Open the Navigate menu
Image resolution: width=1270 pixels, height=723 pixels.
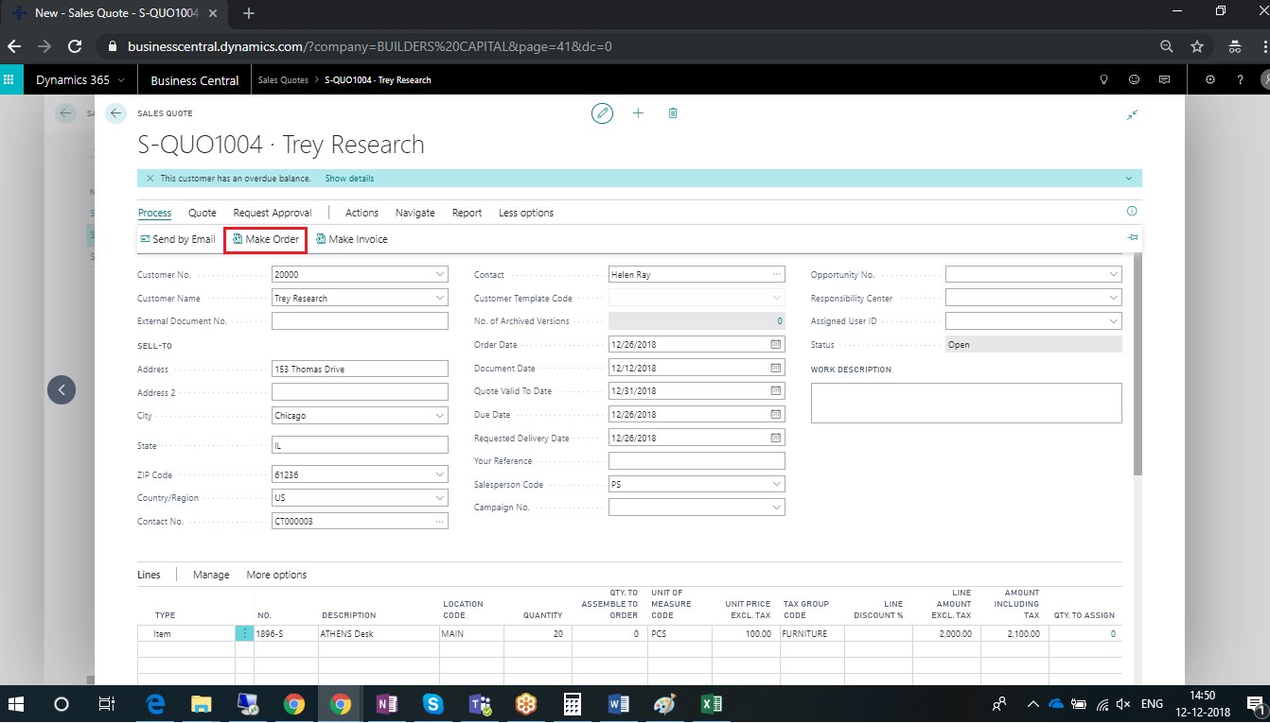(x=415, y=213)
